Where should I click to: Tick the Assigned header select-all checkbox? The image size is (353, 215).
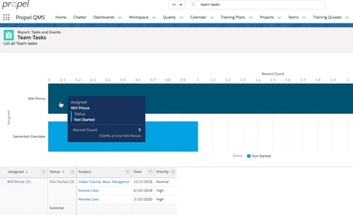4,172
